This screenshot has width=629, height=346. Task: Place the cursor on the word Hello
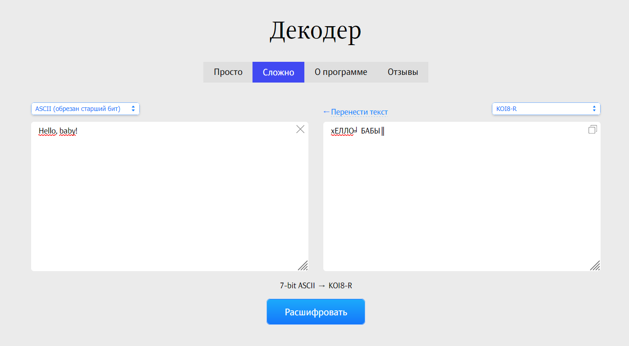pyautogui.click(x=47, y=131)
